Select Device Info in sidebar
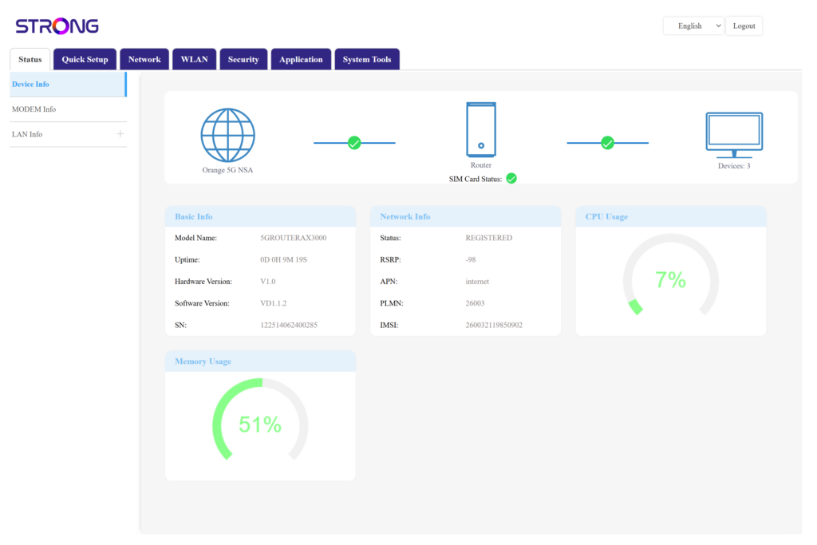 (x=31, y=85)
